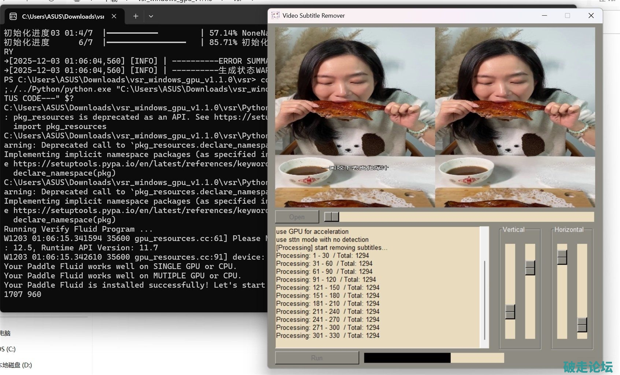Image resolution: width=620 pixels, height=375 pixels.
Task: Minimize the Video Subtitle Remover window
Action: [545, 15]
